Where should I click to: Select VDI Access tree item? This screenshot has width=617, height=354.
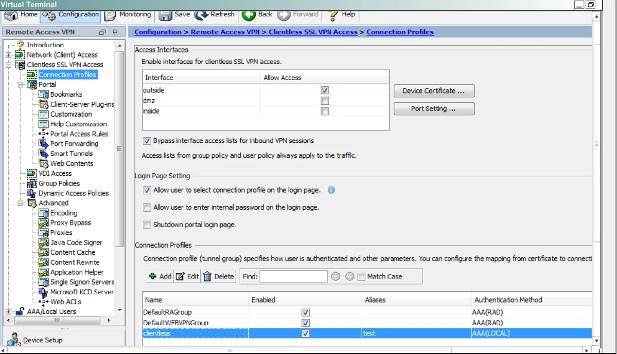coord(55,173)
